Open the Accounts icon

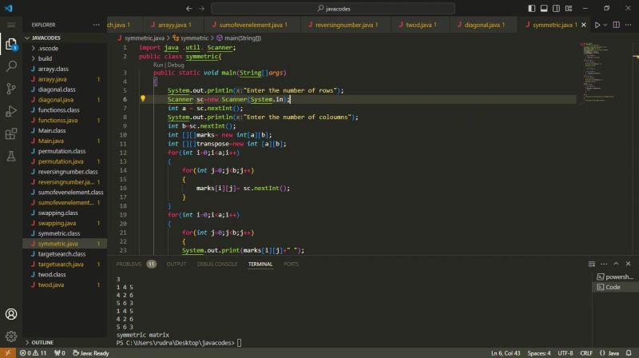[11, 314]
